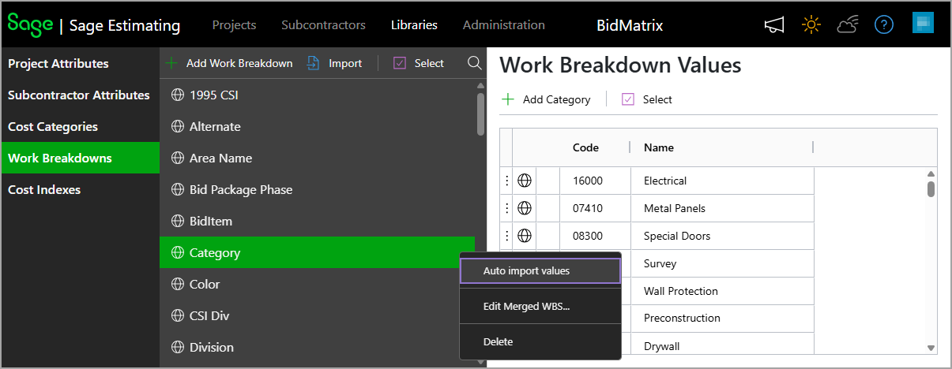Click the values table scroll up arrow
Viewport: 952px width, 369px height.
click(931, 173)
